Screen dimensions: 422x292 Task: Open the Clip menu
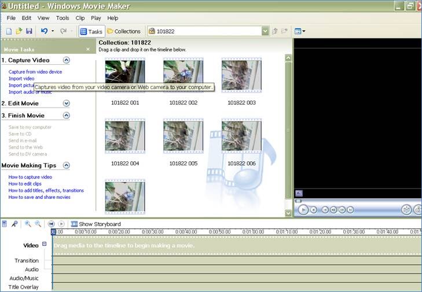[x=80, y=18]
